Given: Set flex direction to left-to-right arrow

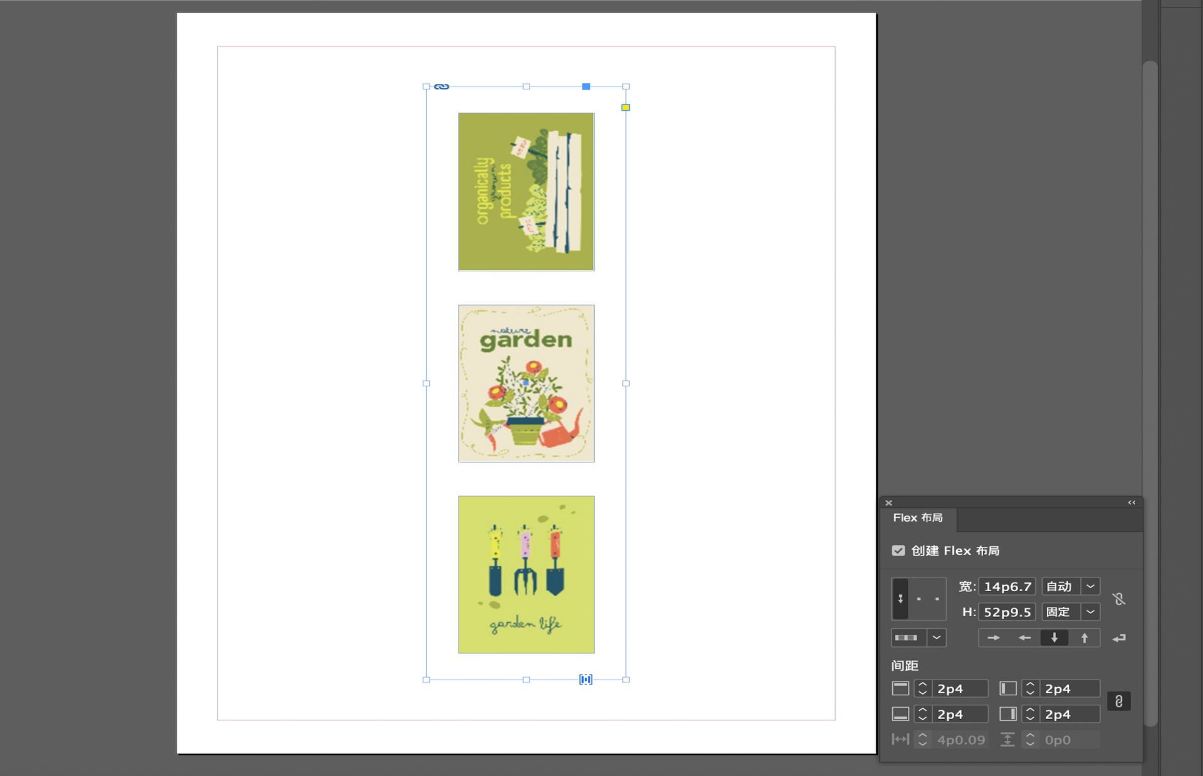Looking at the screenshot, I should (x=993, y=638).
